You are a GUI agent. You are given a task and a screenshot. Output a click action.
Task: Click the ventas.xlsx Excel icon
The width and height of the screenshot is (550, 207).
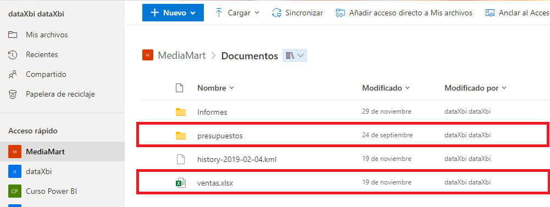181,182
